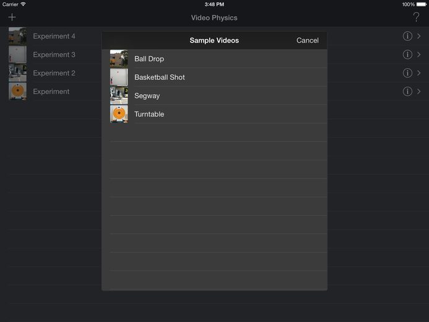Tap the Sample Videos dialog title
This screenshot has width=429, height=322.
[214, 40]
